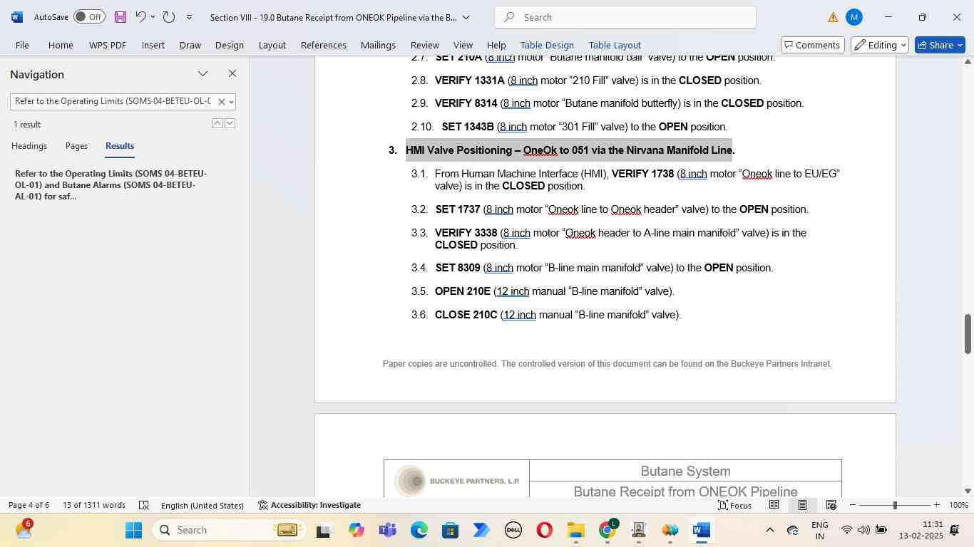
Task: Show hidden system tray icons chevron
Action: (x=769, y=530)
